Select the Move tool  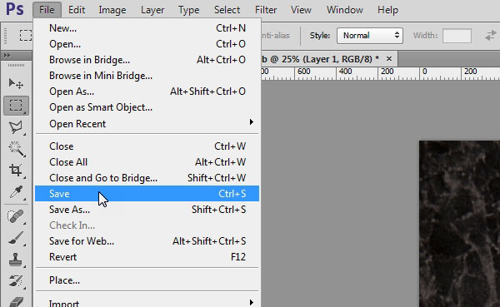tap(16, 84)
